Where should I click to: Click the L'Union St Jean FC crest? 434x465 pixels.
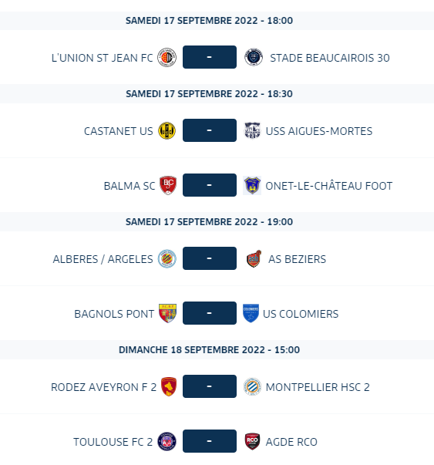pyautogui.click(x=167, y=57)
